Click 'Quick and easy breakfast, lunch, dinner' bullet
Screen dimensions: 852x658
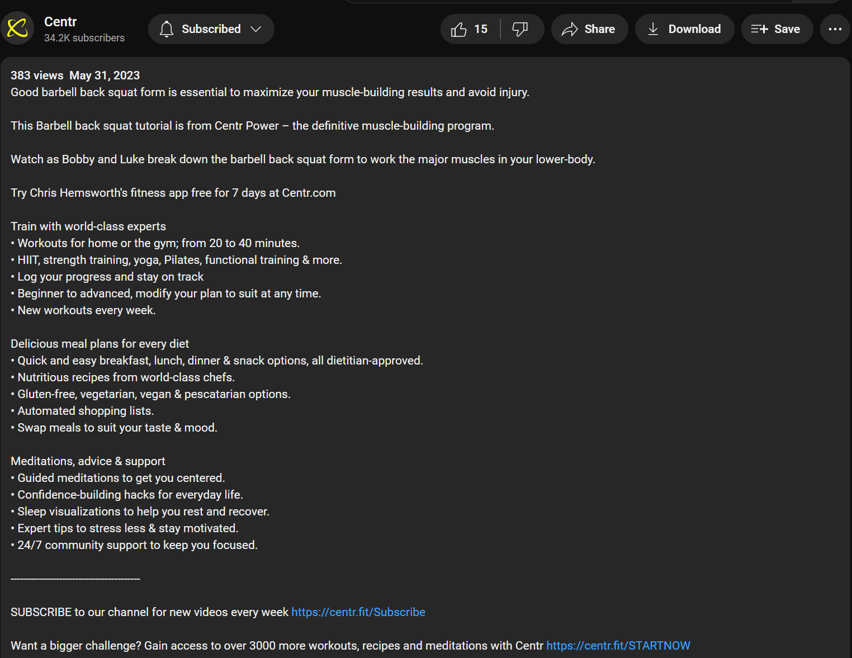(217, 361)
